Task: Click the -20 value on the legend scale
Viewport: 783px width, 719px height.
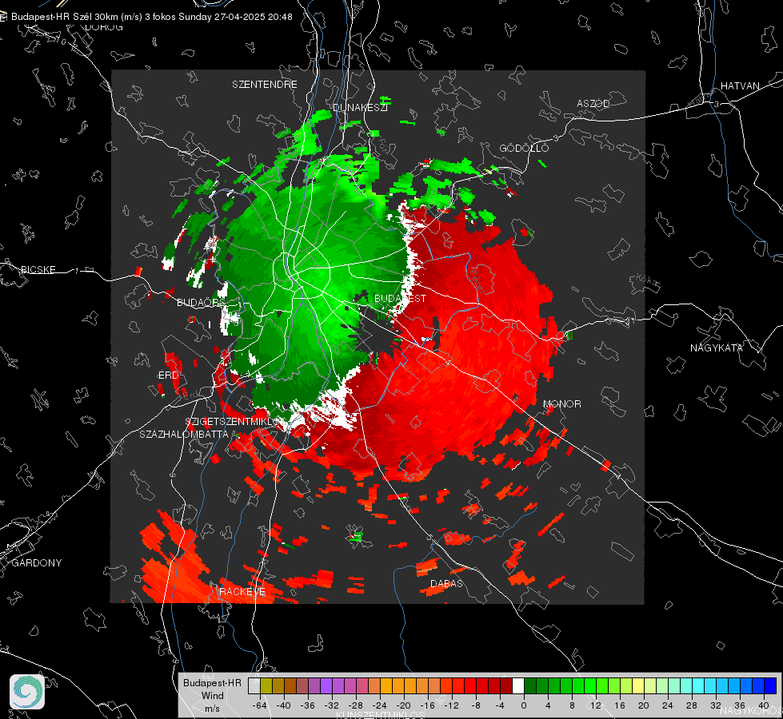Action: 403,705
